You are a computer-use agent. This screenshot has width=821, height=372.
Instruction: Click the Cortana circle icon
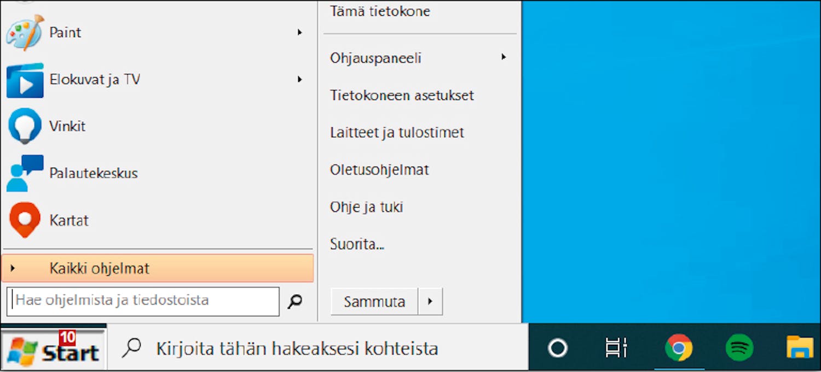tap(558, 348)
